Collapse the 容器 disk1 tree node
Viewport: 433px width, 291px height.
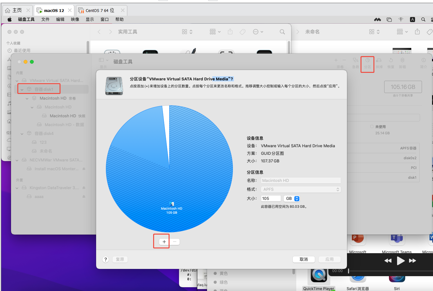22,90
